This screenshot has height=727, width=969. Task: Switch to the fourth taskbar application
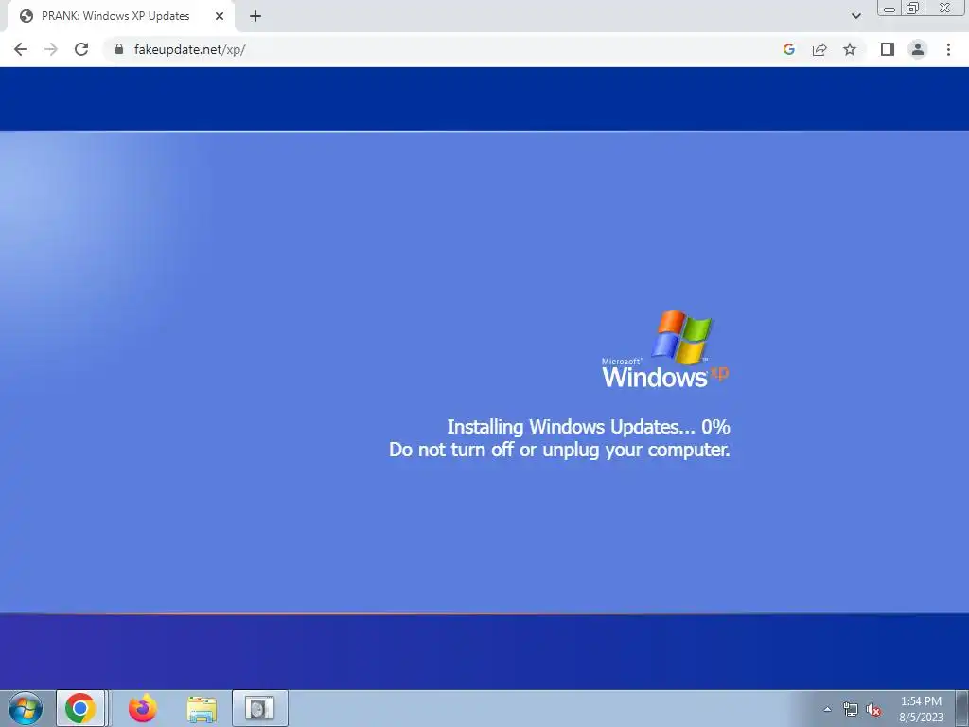(259, 708)
